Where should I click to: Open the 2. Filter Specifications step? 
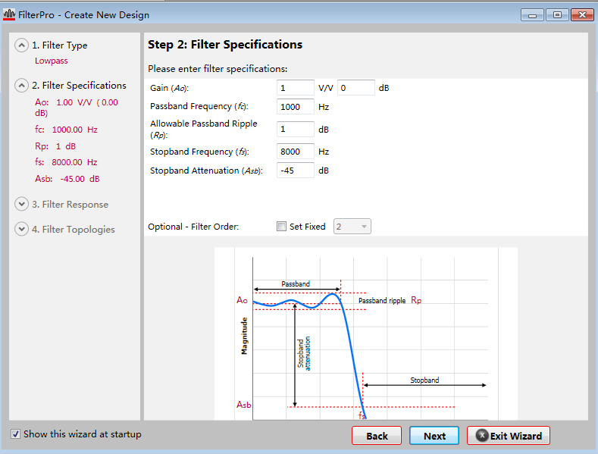pyautogui.click(x=79, y=86)
